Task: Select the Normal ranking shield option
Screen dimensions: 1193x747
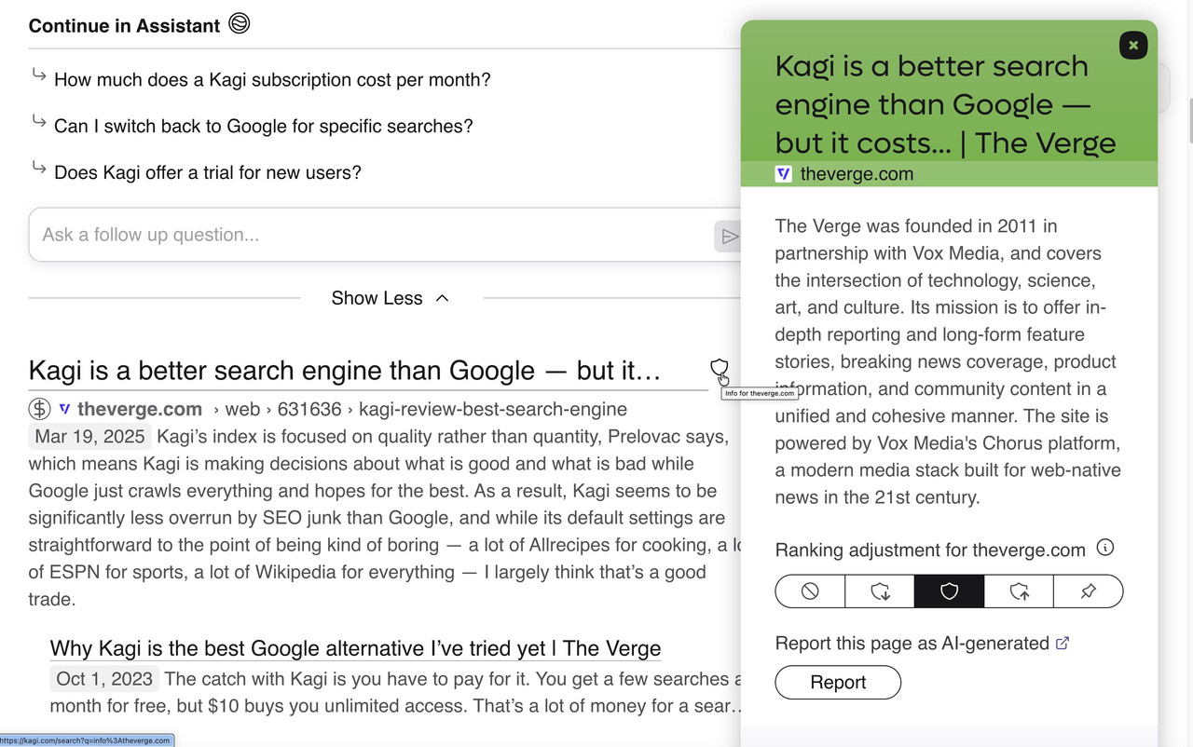Action: 949,591
